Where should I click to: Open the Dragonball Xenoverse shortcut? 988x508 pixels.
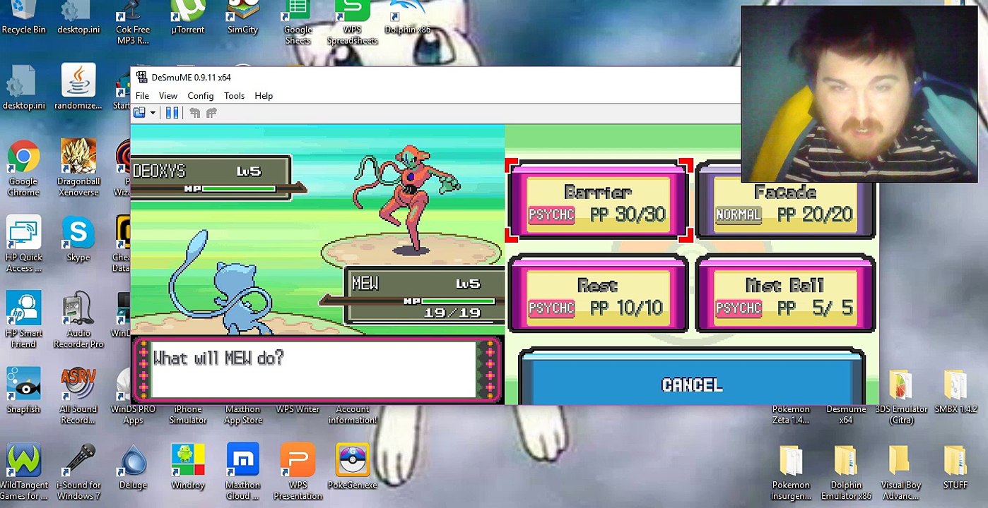(78, 167)
